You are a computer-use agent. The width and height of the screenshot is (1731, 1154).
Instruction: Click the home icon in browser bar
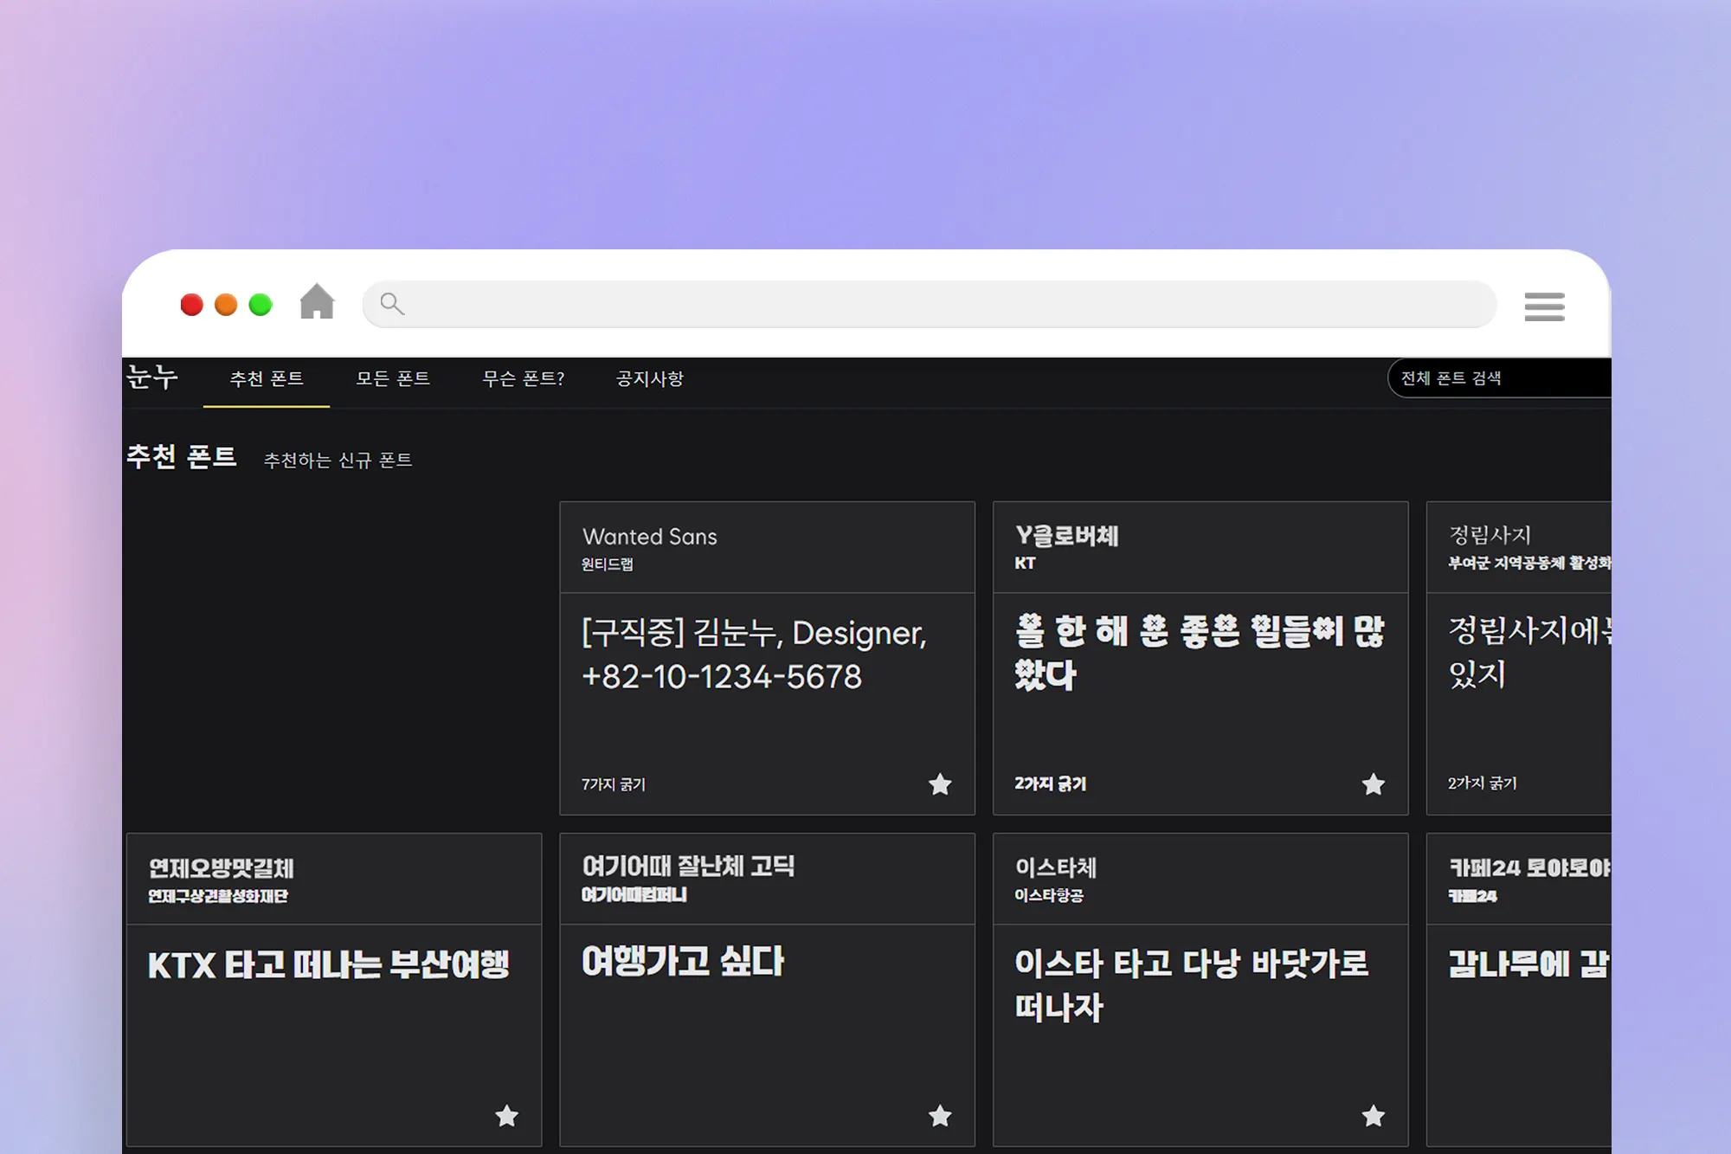coord(317,303)
